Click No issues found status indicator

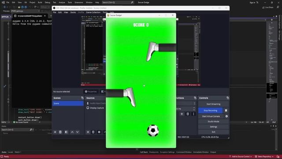(21, 122)
